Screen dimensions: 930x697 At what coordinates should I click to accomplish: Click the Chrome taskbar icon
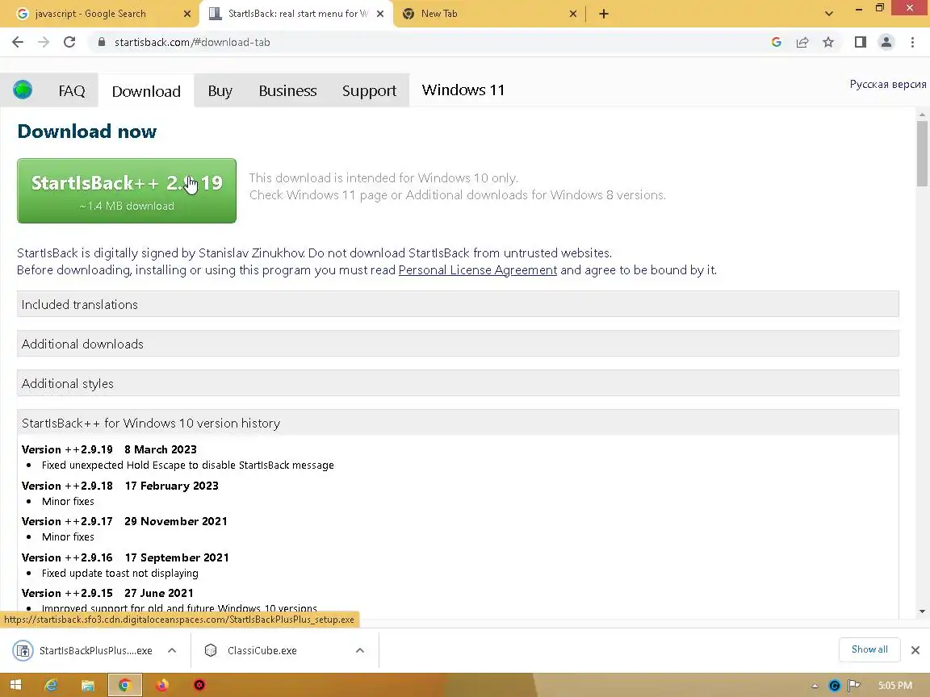tap(124, 685)
